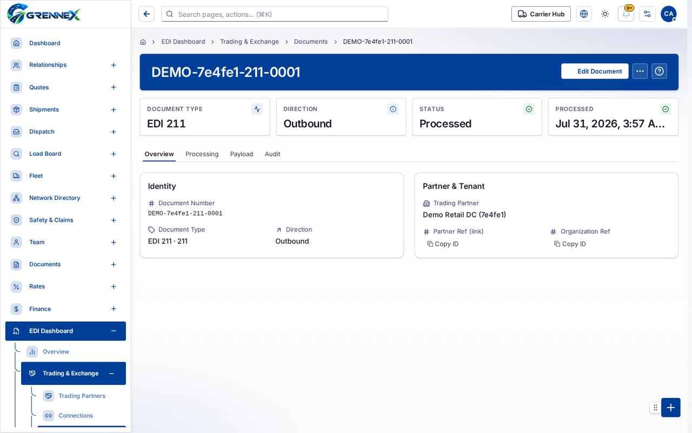This screenshot has width=692, height=433.
Task: Focus the search pages input
Action: (x=275, y=14)
